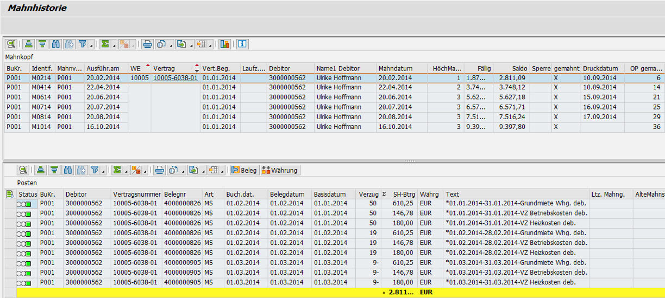The width and height of the screenshot is (665, 298).
Task: Click Ltz. Mahng. column header
Action: [611, 194]
